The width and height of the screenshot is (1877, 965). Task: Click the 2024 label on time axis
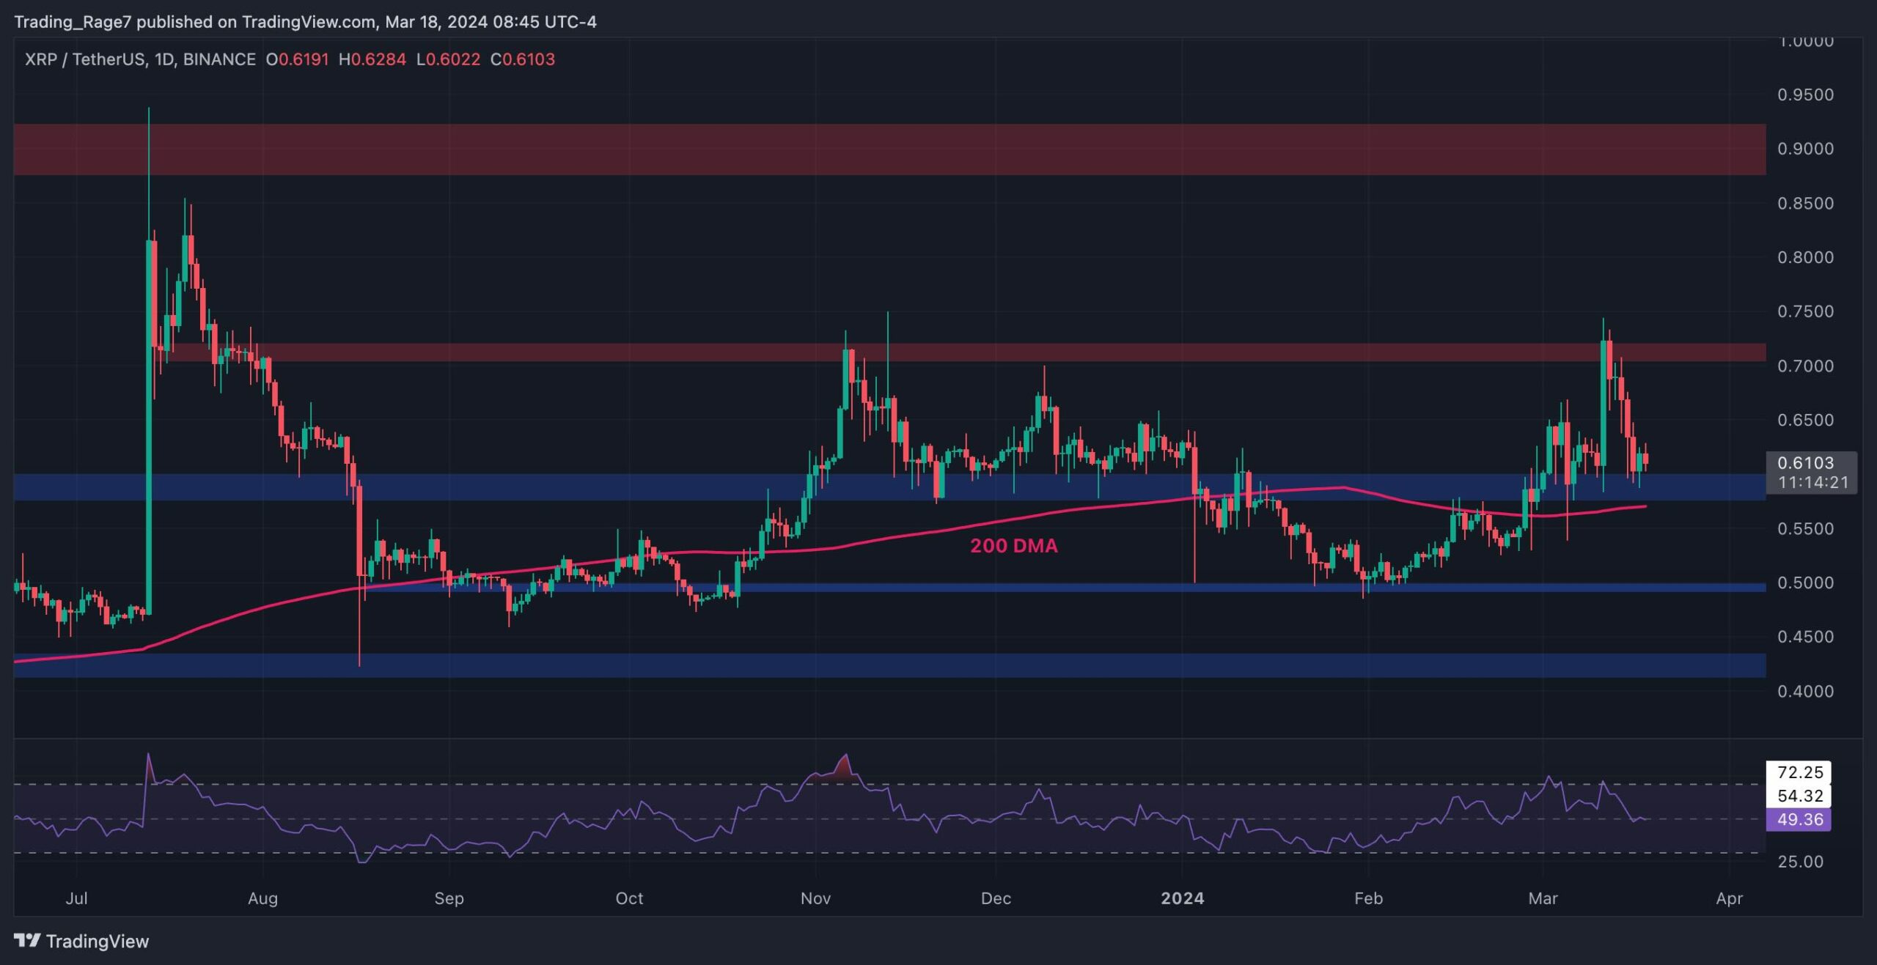1182,898
